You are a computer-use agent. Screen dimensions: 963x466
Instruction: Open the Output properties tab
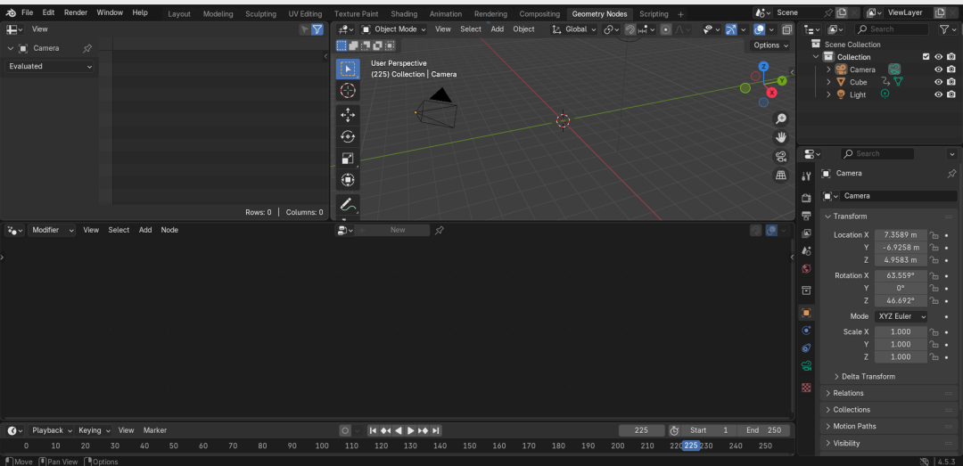[x=806, y=216]
